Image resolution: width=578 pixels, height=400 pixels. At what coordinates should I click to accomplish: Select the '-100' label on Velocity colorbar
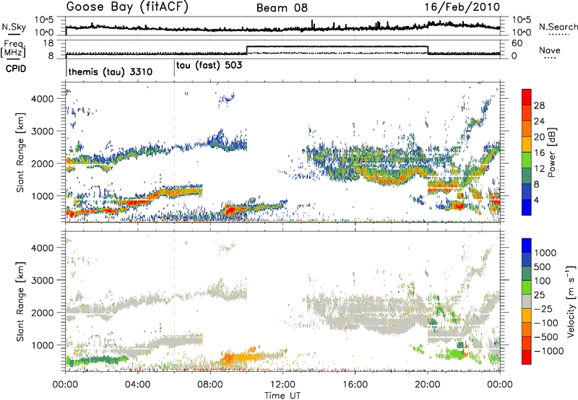click(546, 323)
